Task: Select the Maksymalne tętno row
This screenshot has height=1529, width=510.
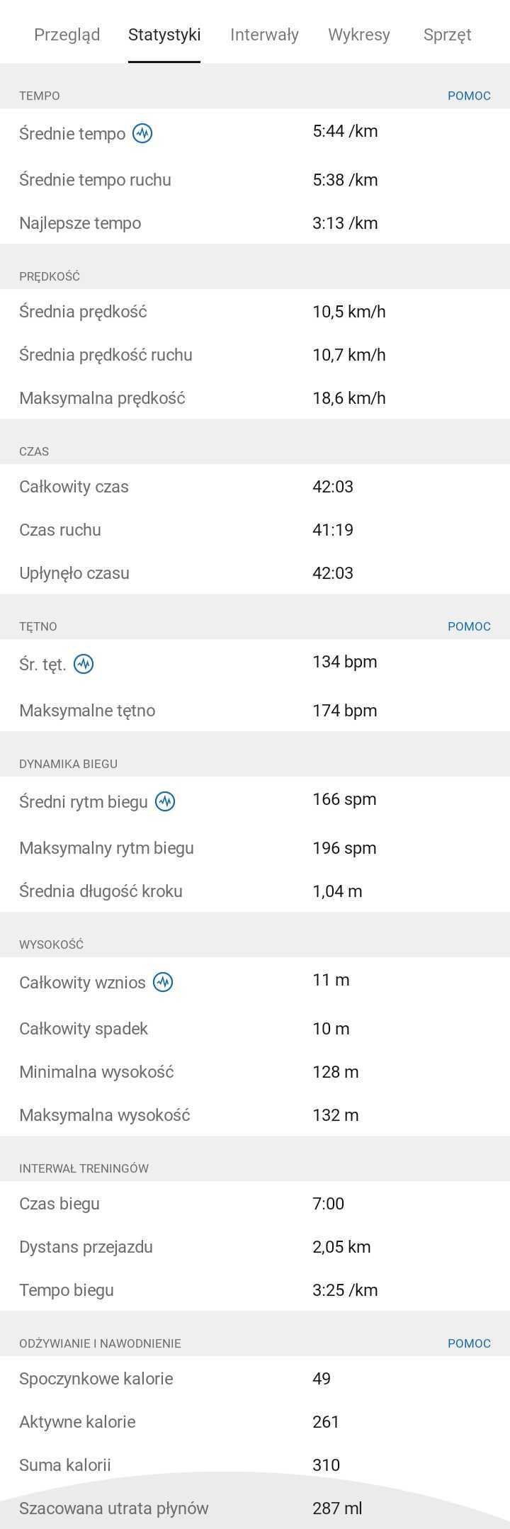Action: [x=255, y=711]
